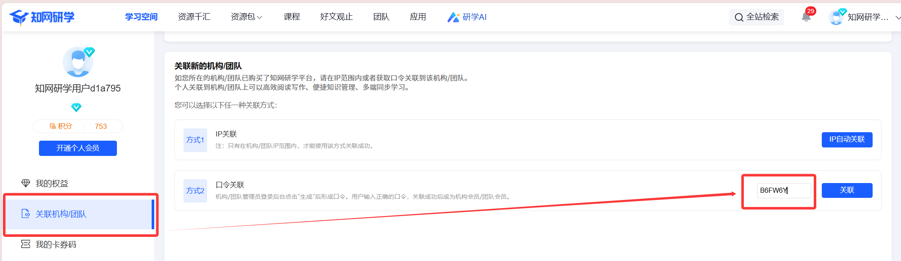The height and width of the screenshot is (261, 901).
Task: Click the 知网研学 logo
Action: [x=42, y=17]
